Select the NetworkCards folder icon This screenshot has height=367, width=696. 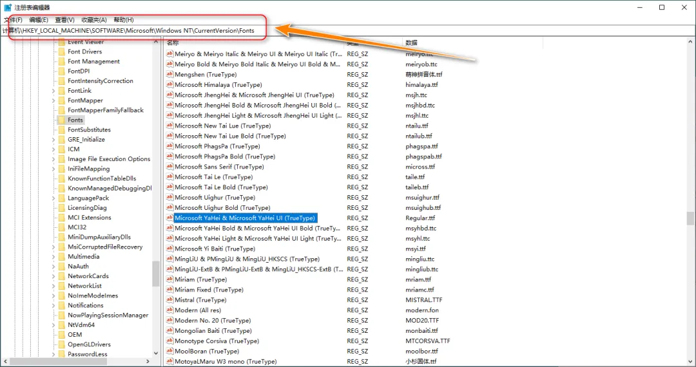62,276
